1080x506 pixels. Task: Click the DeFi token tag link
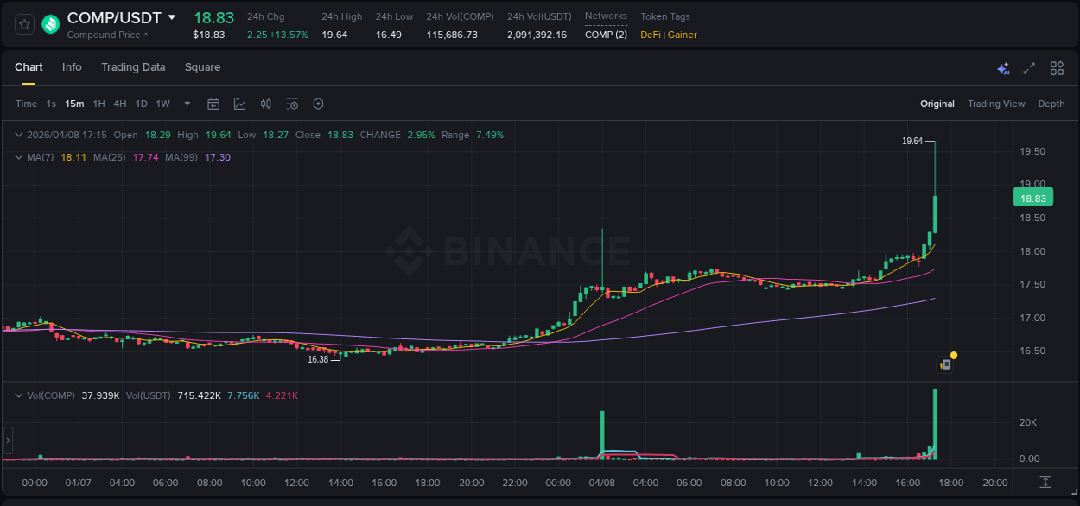coord(649,35)
